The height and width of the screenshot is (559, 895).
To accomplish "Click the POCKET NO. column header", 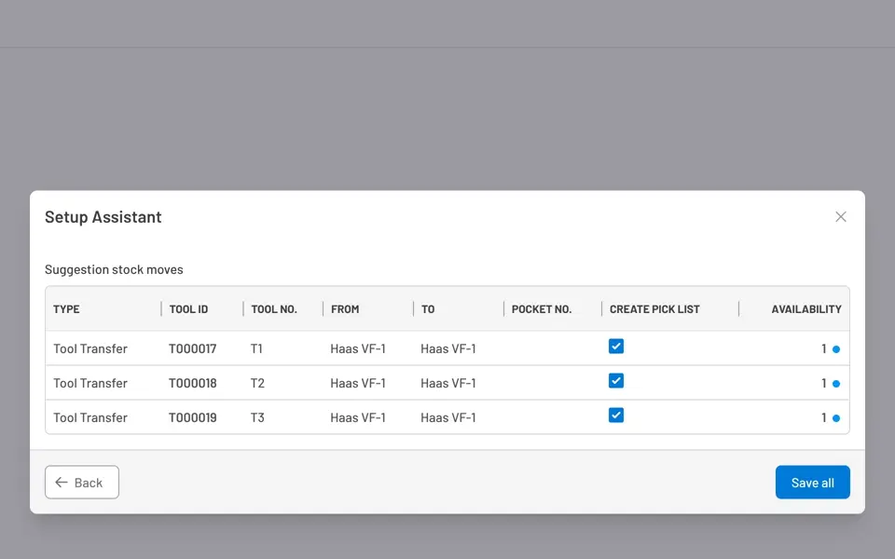I will (x=541, y=309).
